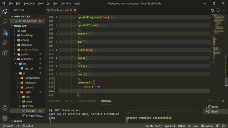Change cursor position Ln 242, Col 17

click(154, 126)
